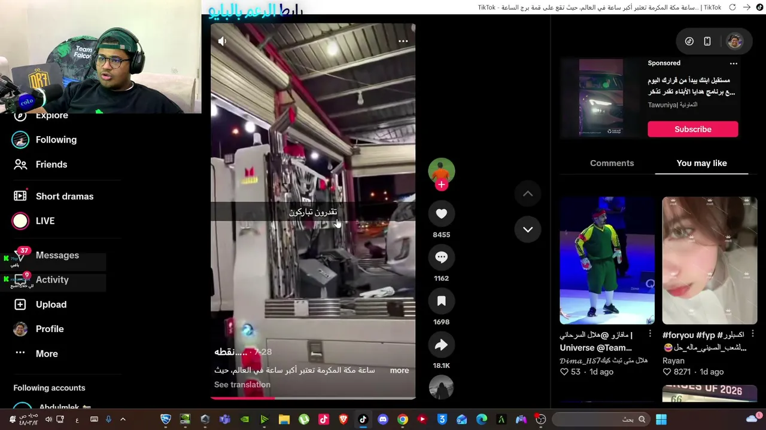Open options for the #foryou #fyp video

[x=753, y=334]
